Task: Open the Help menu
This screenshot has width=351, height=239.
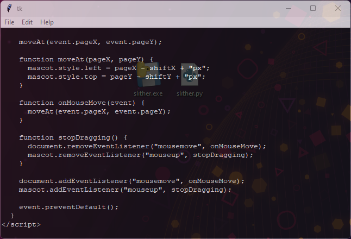Action: [x=47, y=22]
